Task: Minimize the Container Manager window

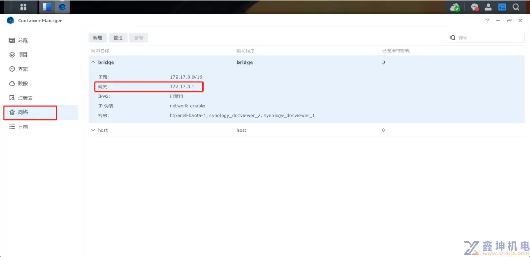Action: [x=498, y=21]
